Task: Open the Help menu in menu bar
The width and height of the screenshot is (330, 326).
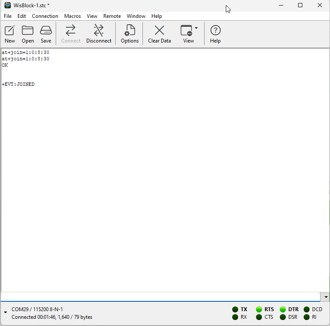Action: (156, 16)
